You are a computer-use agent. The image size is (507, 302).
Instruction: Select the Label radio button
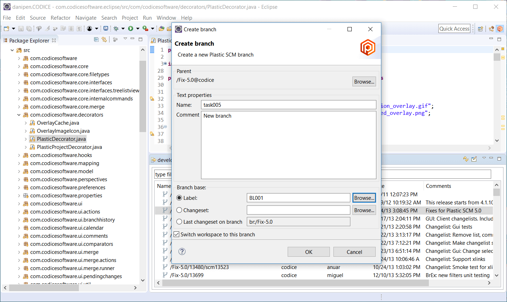coord(179,198)
